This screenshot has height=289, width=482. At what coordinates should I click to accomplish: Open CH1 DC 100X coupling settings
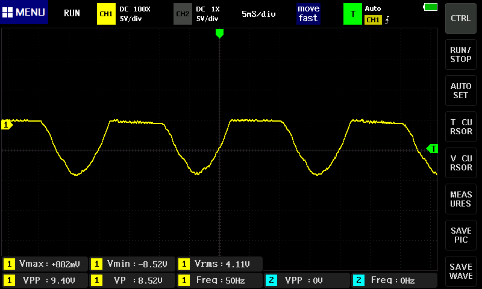pos(133,13)
